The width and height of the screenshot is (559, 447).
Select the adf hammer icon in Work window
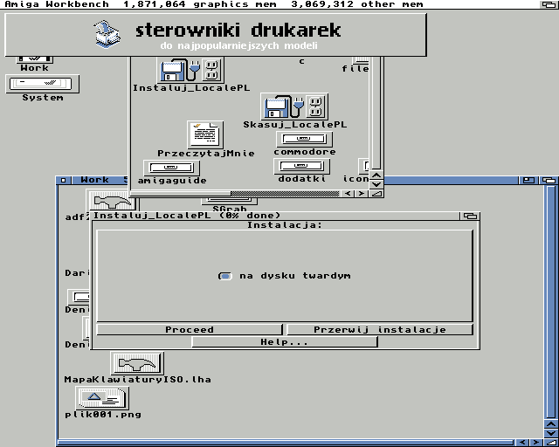coord(113,201)
